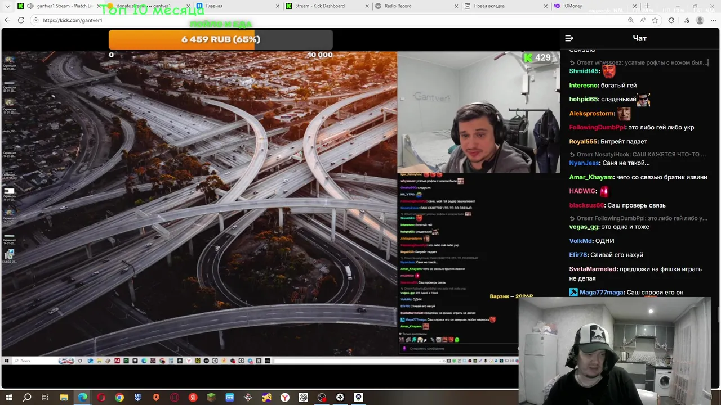Add page to favorites with star
The width and height of the screenshot is (721, 405).
click(x=655, y=20)
